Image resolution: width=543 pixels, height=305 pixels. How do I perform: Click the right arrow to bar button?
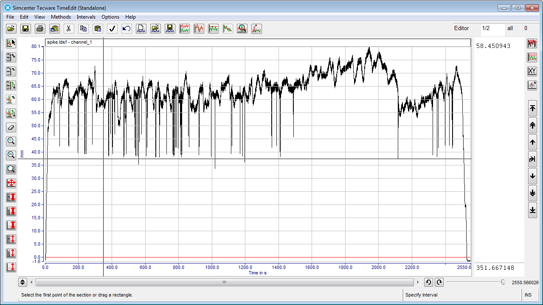[x=532, y=159]
